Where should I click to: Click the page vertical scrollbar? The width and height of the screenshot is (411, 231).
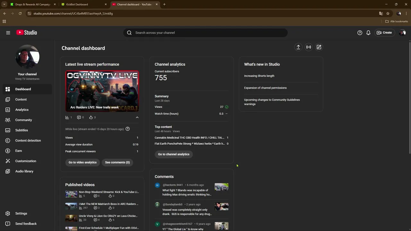coord(409,98)
